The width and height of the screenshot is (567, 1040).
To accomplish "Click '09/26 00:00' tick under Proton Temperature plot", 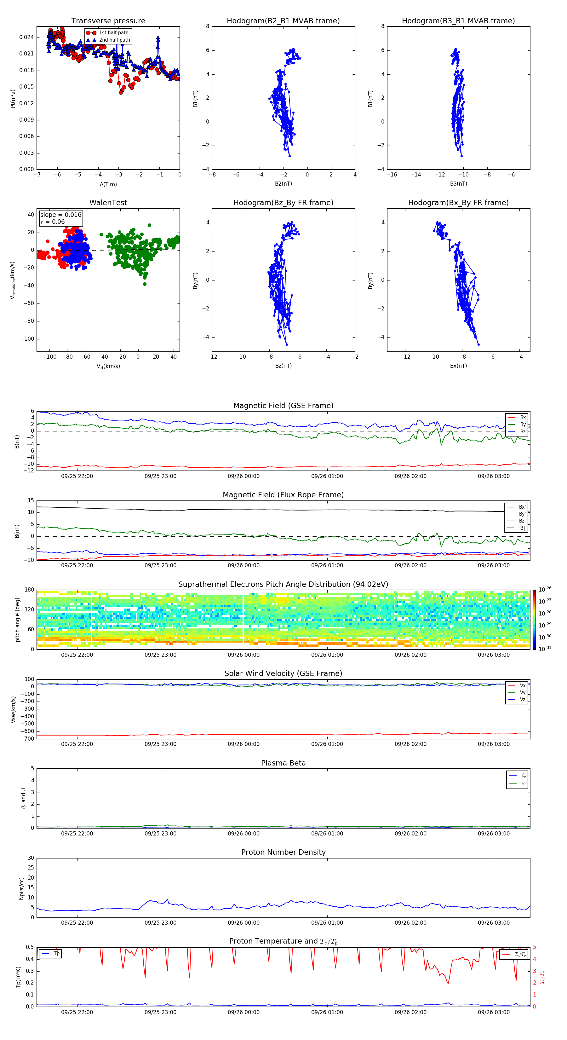I will (x=244, y=1012).
